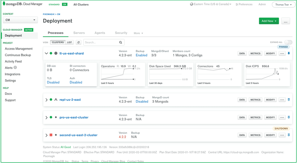Click the refresh icon next to LIST

79,42
